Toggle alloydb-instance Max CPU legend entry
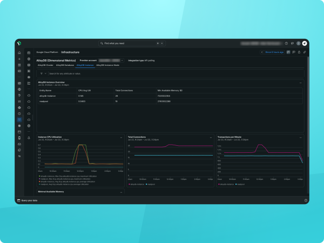 pos(68,176)
